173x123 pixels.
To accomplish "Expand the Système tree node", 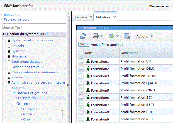I will 9,51.
